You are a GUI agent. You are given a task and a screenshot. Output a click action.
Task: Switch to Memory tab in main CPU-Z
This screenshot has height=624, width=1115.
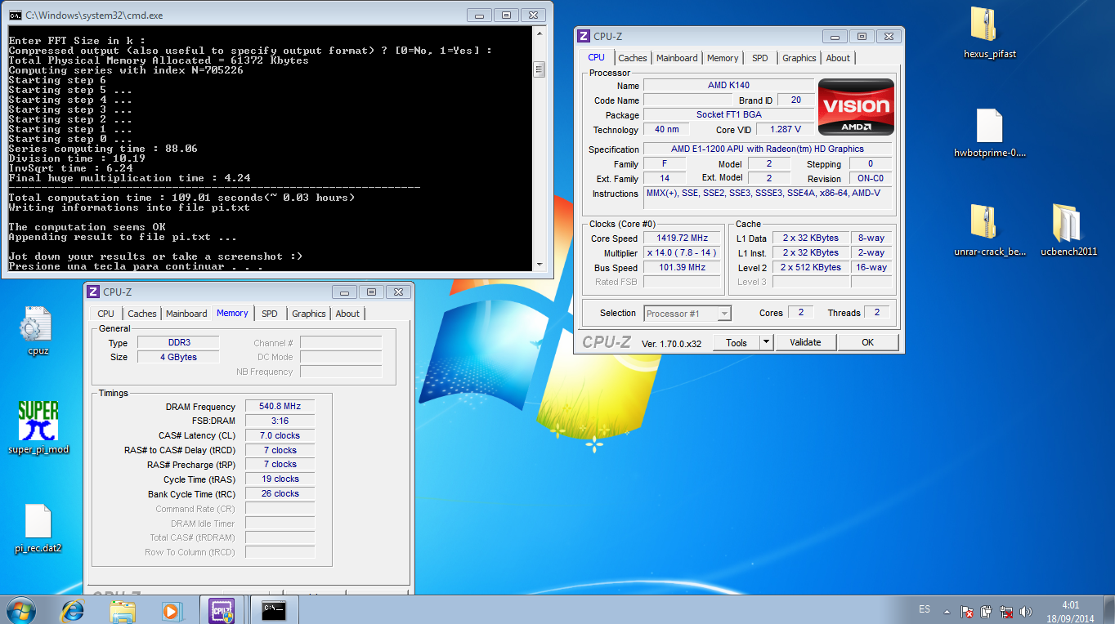[x=723, y=58]
